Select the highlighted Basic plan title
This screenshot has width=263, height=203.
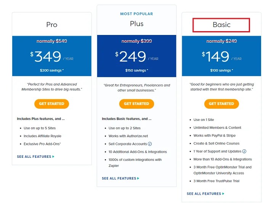pyautogui.click(x=221, y=25)
